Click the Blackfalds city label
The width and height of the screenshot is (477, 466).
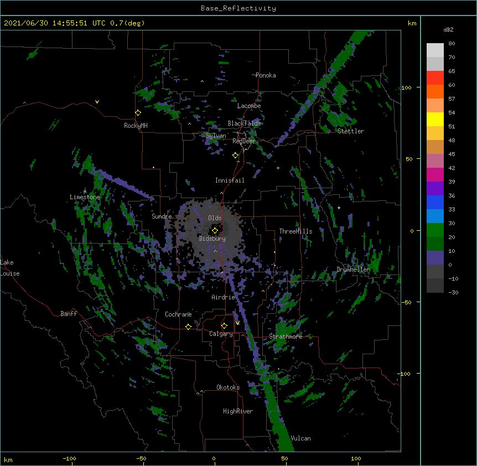pyautogui.click(x=244, y=123)
